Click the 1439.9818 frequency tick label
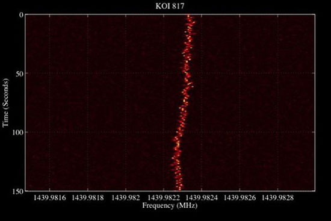Viewport: 331px width, 221px height. [88, 198]
